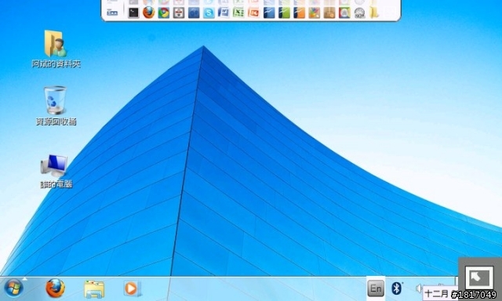Viewport: 502px width, 301px height.
Task: Open the Start menu orb
Action: tap(13, 288)
